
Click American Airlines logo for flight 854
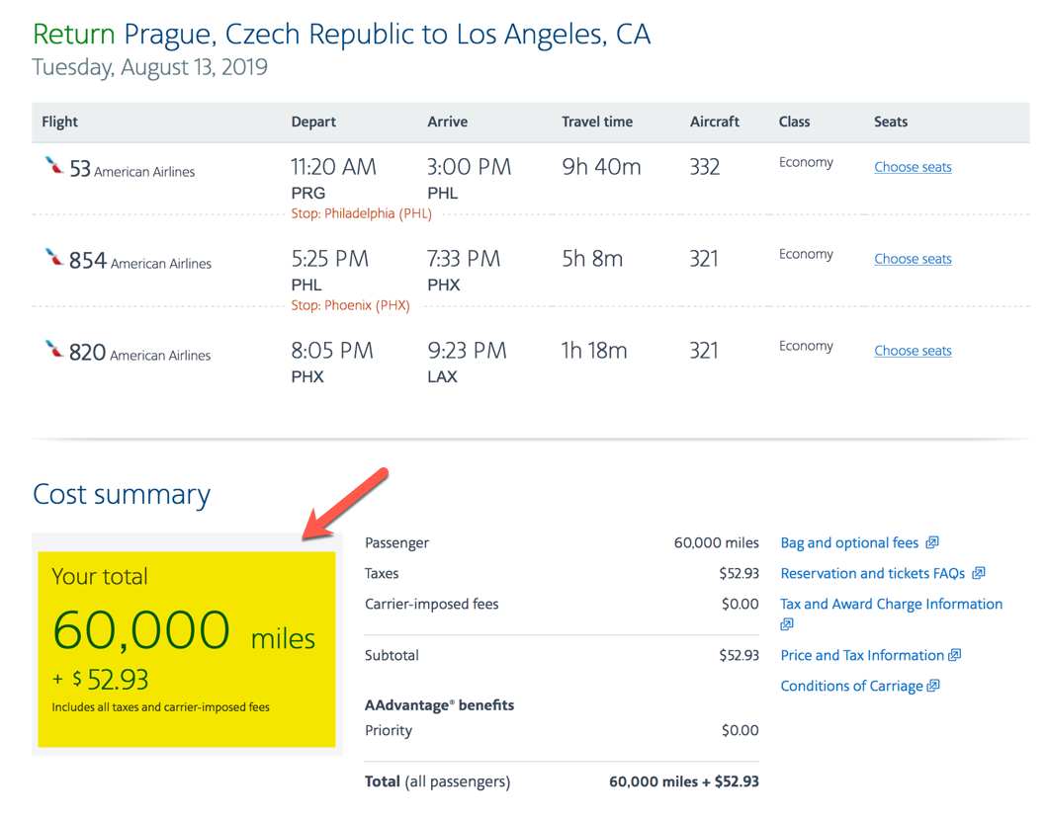click(53, 257)
